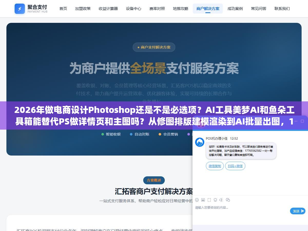This screenshot has width=308, height=231.
Task: Minimize the chat widget window
Action: coord(296,121)
